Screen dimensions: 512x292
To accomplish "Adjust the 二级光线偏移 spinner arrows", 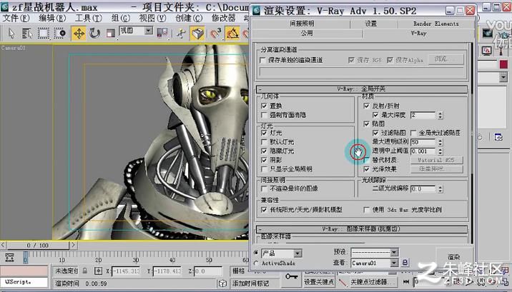I will [x=440, y=188].
